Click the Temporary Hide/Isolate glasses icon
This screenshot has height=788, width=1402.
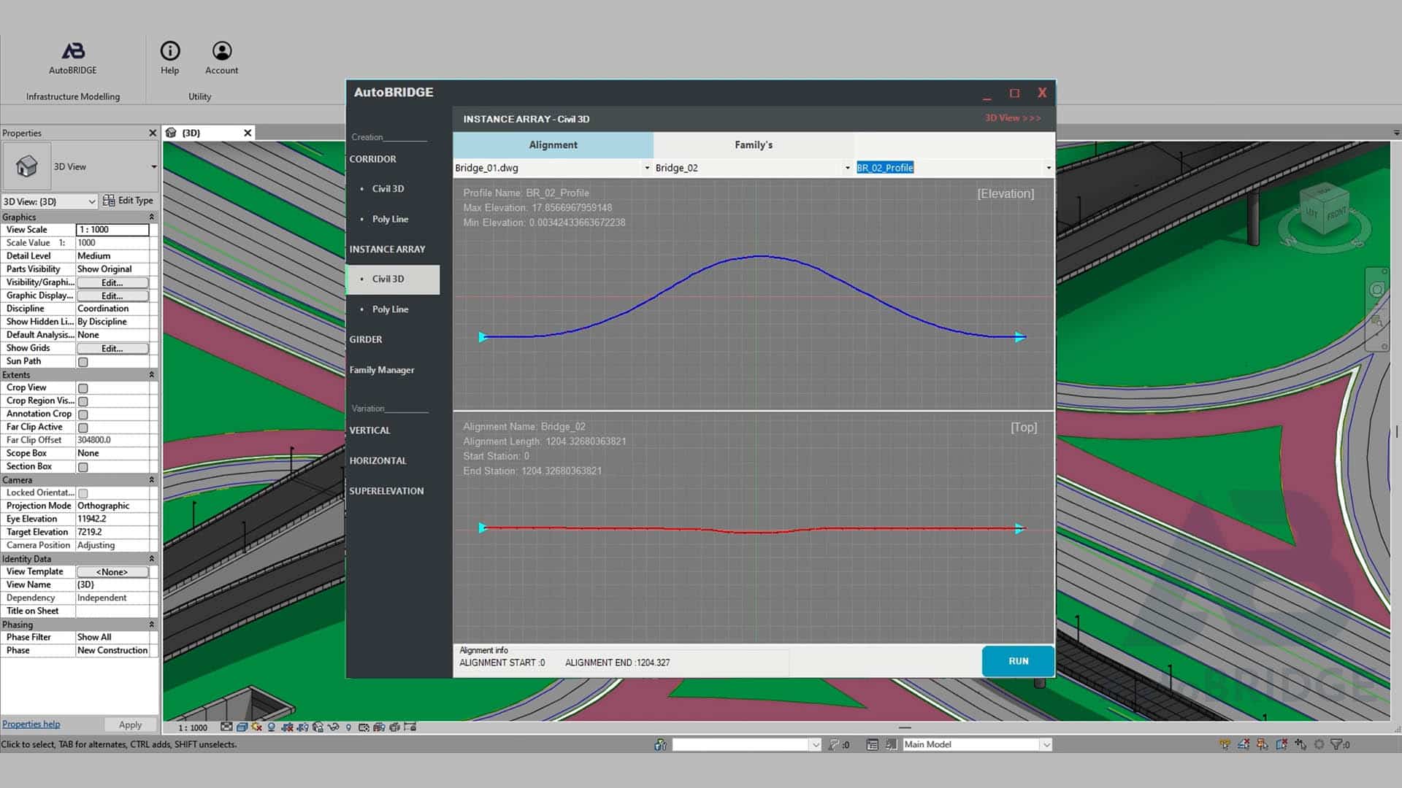pos(334,727)
